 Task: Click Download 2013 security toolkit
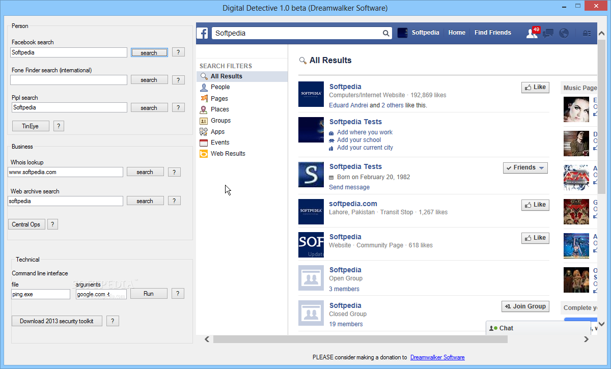tap(57, 321)
